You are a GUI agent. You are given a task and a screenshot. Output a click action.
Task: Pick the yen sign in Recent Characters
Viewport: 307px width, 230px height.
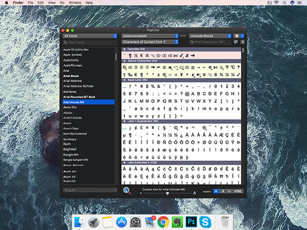pyautogui.click(x=181, y=75)
